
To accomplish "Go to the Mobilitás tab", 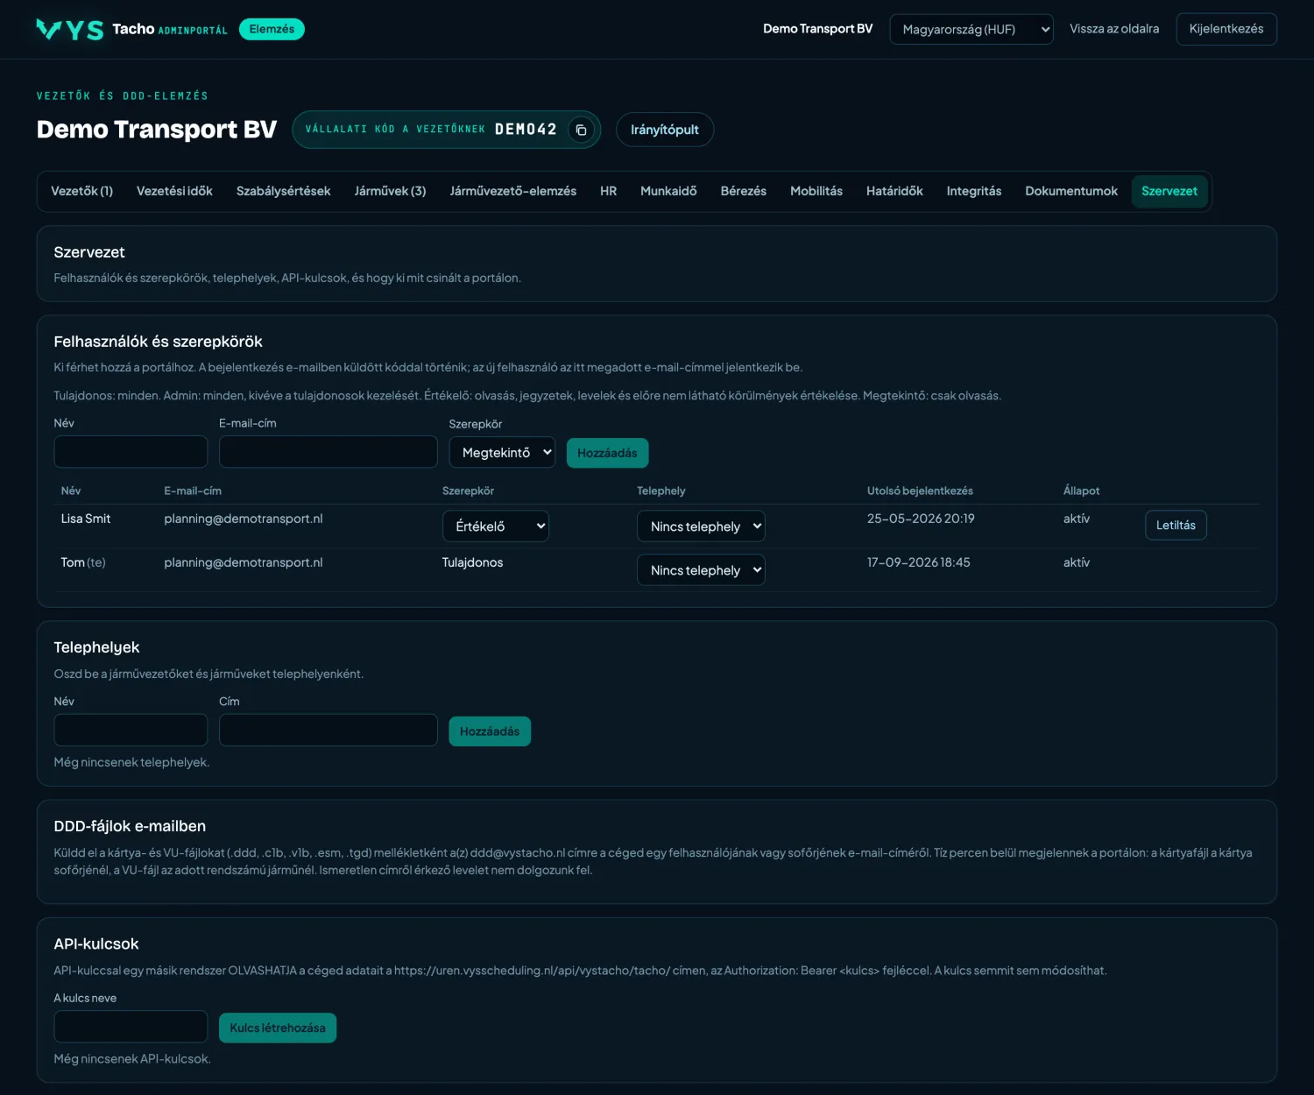I will (x=816, y=191).
